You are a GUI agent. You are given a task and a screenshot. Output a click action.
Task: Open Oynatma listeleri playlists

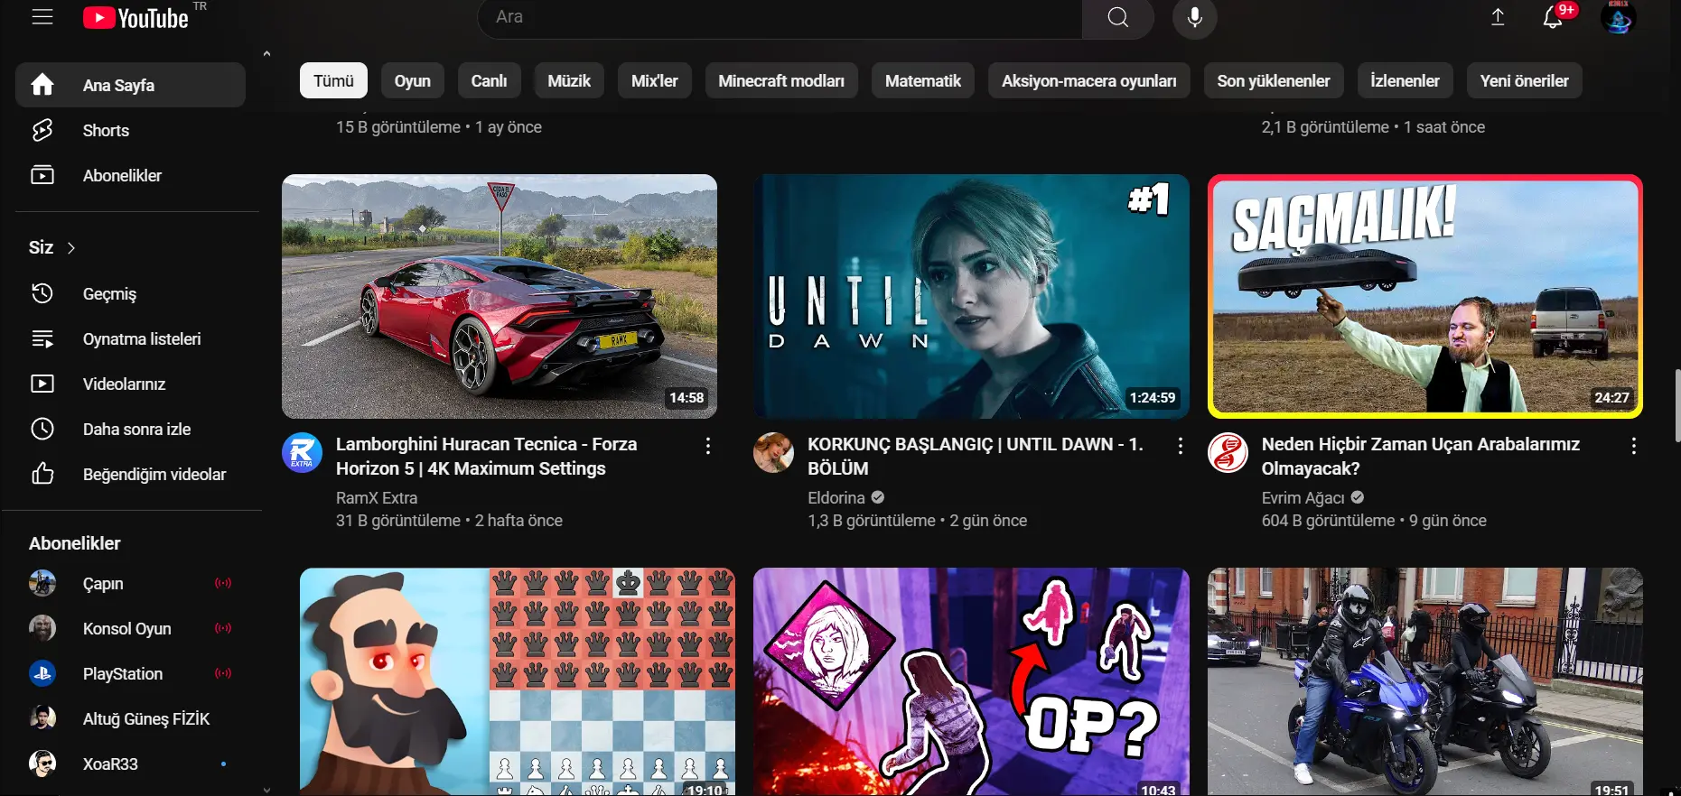coord(130,338)
